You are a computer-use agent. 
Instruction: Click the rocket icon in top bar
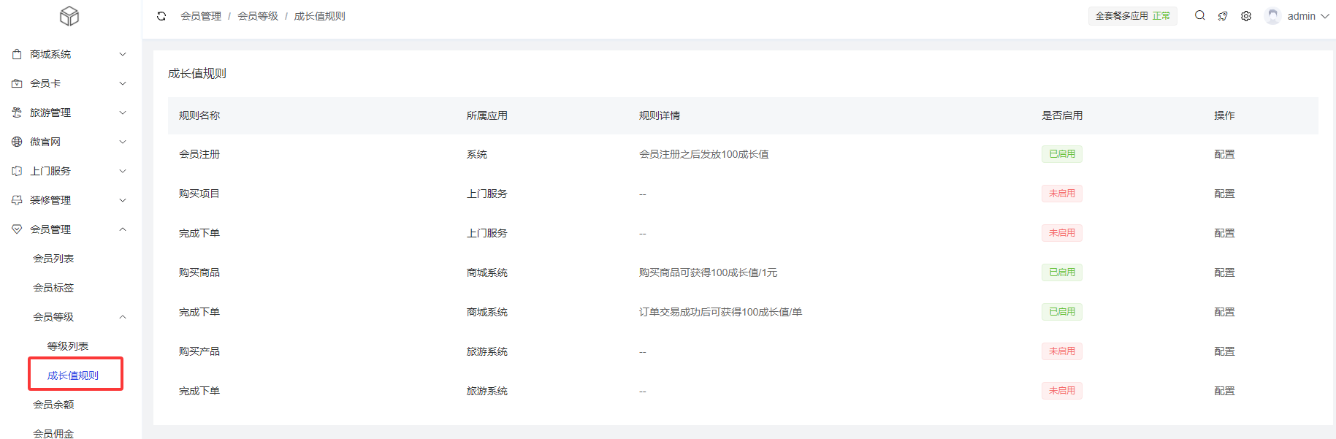[1223, 16]
